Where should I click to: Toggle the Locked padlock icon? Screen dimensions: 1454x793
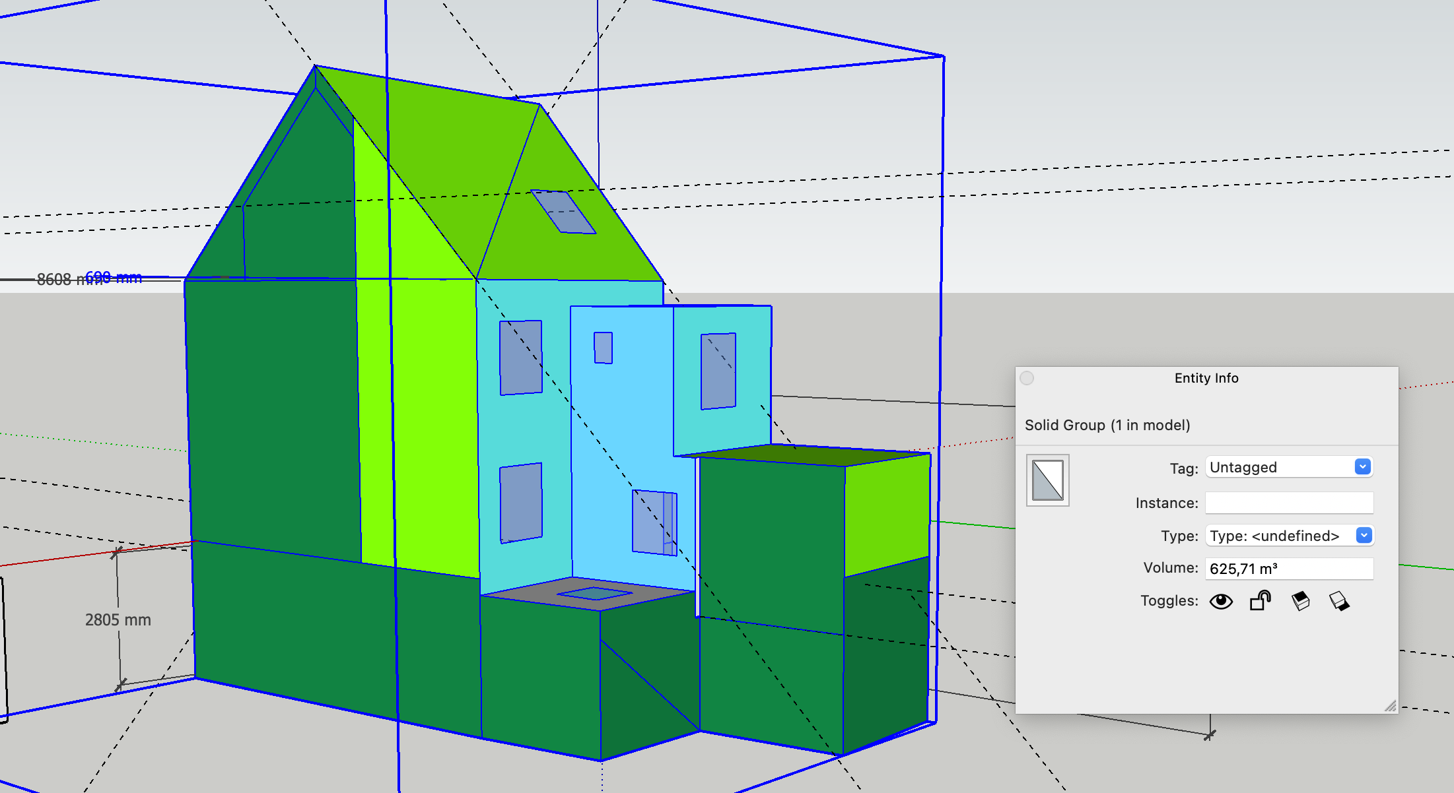[x=1261, y=600]
